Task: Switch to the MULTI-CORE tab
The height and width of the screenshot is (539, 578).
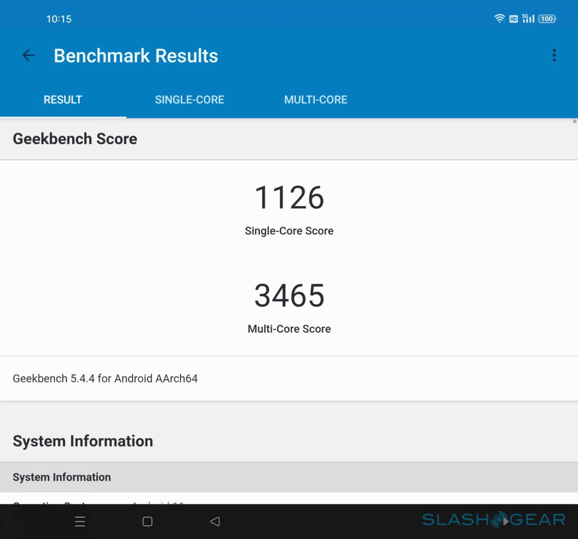Action: (315, 100)
